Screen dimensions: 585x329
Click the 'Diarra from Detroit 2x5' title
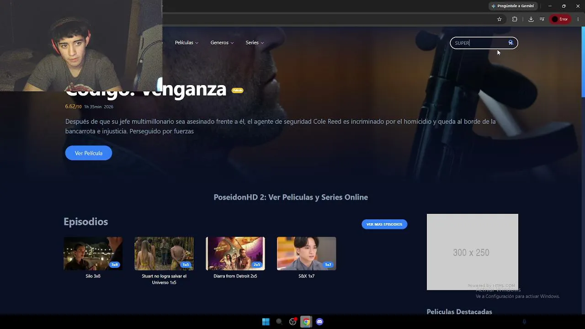235,276
